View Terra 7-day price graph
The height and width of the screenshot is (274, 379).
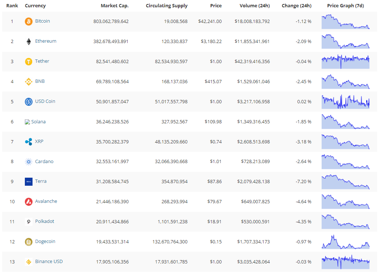(345, 182)
